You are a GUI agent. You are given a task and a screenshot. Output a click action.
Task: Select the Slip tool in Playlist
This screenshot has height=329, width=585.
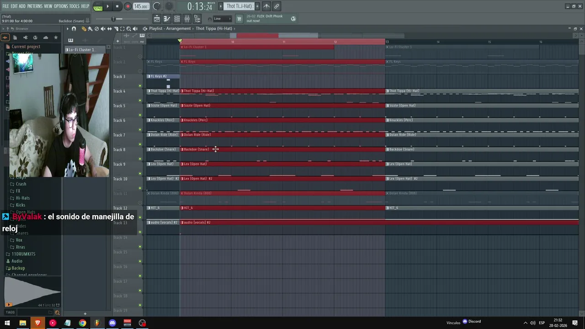(x=109, y=29)
